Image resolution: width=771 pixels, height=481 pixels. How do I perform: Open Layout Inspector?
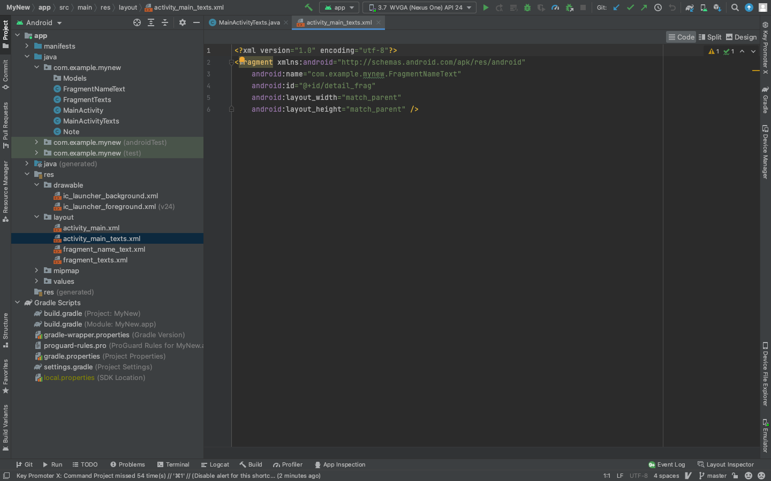coord(725,464)
